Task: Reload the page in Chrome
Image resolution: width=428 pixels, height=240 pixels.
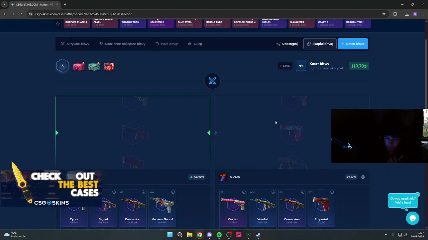Action: click(21, 14)
